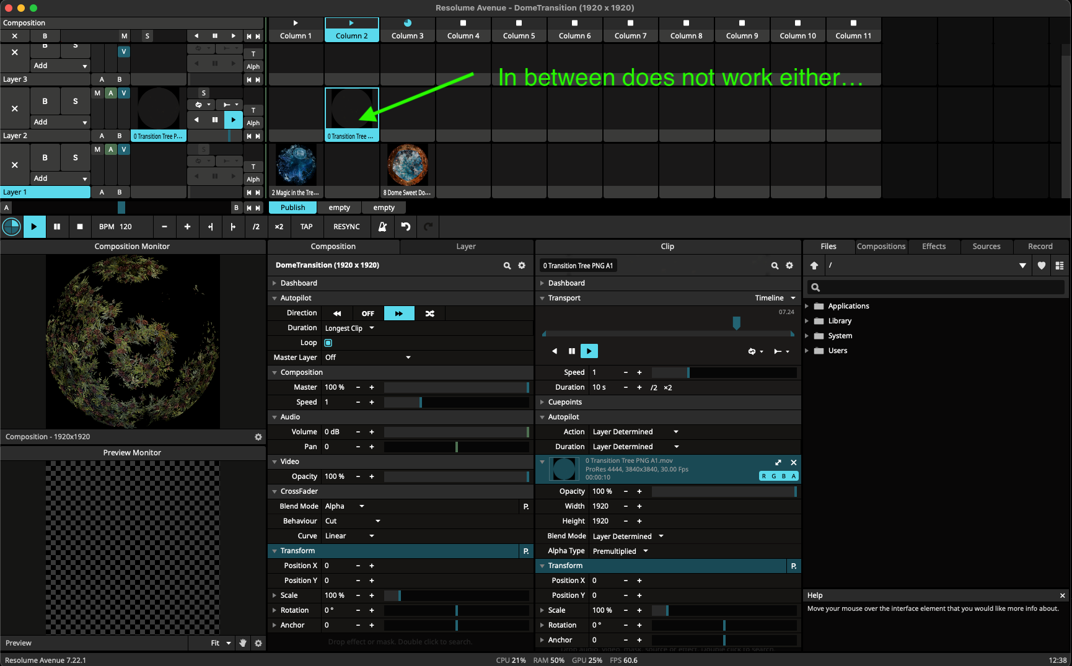The width and height of the screenshot is (1072, 666).
Task: Pause the composition with the pause button
Action: click(x=57, y=227)
